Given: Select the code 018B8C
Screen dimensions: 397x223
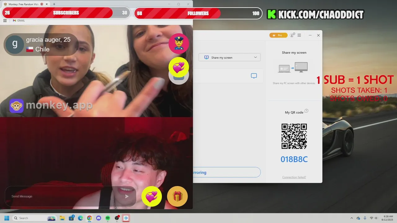Looking at the screenshot, I should [x=294, y=160].
